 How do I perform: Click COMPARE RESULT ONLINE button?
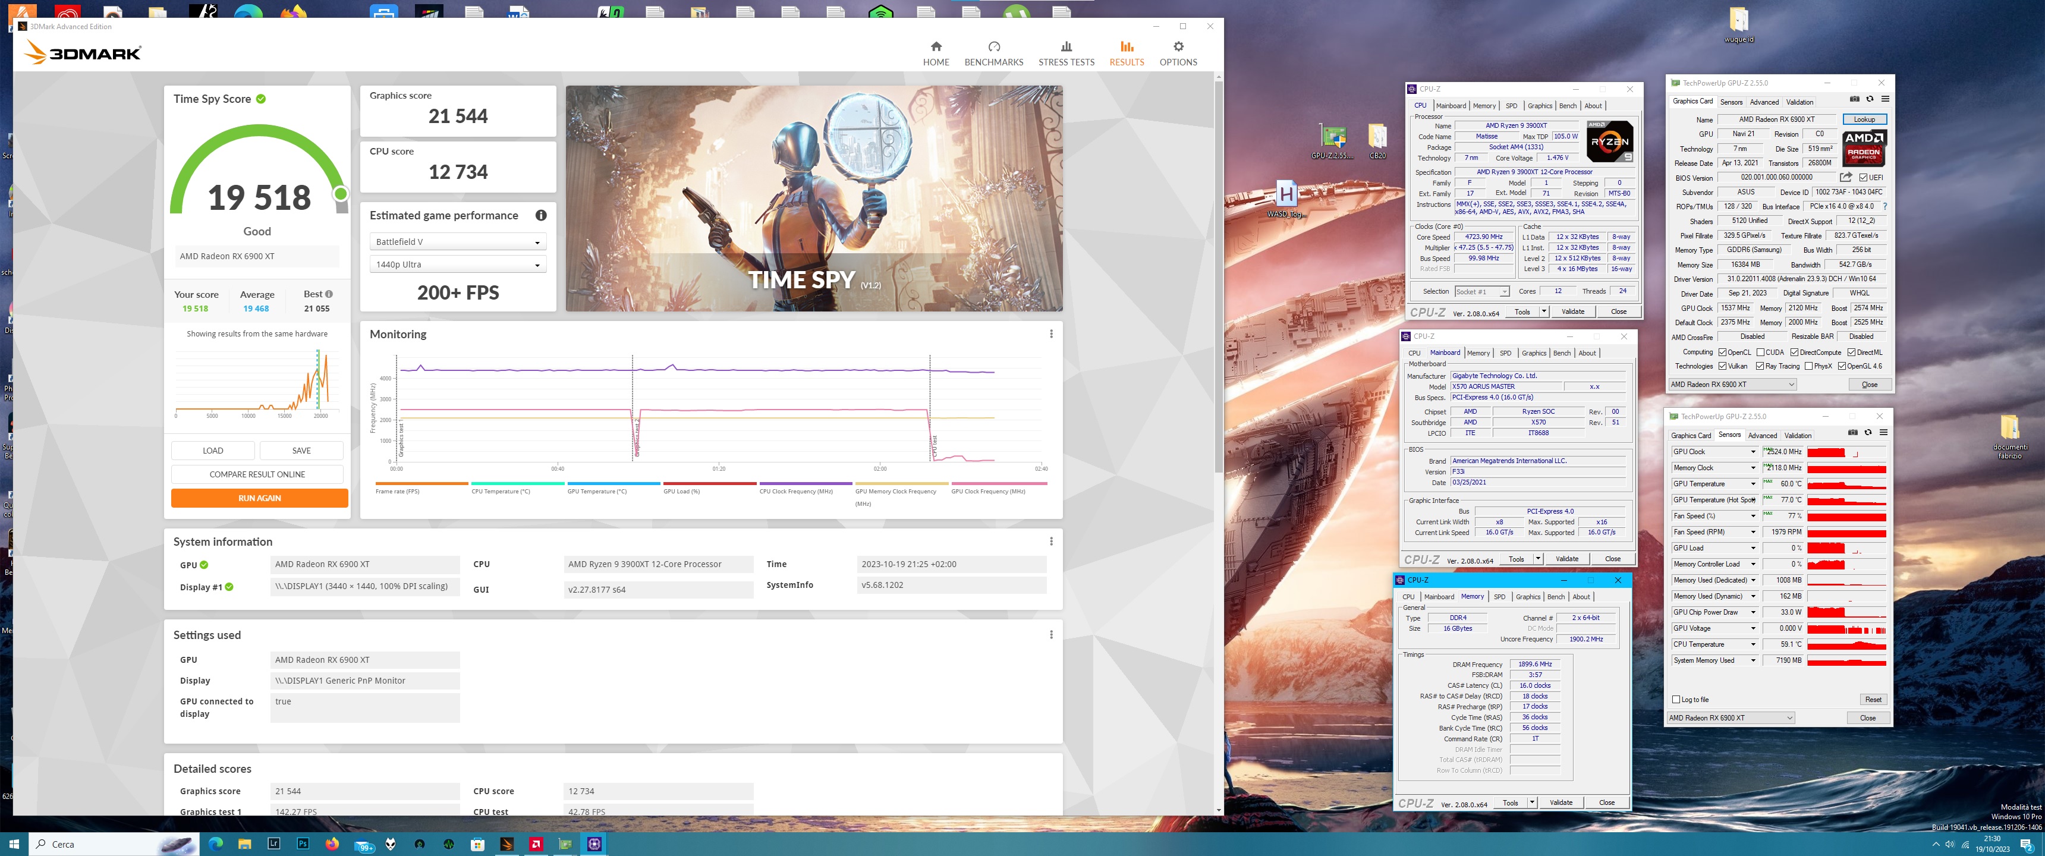257,474
